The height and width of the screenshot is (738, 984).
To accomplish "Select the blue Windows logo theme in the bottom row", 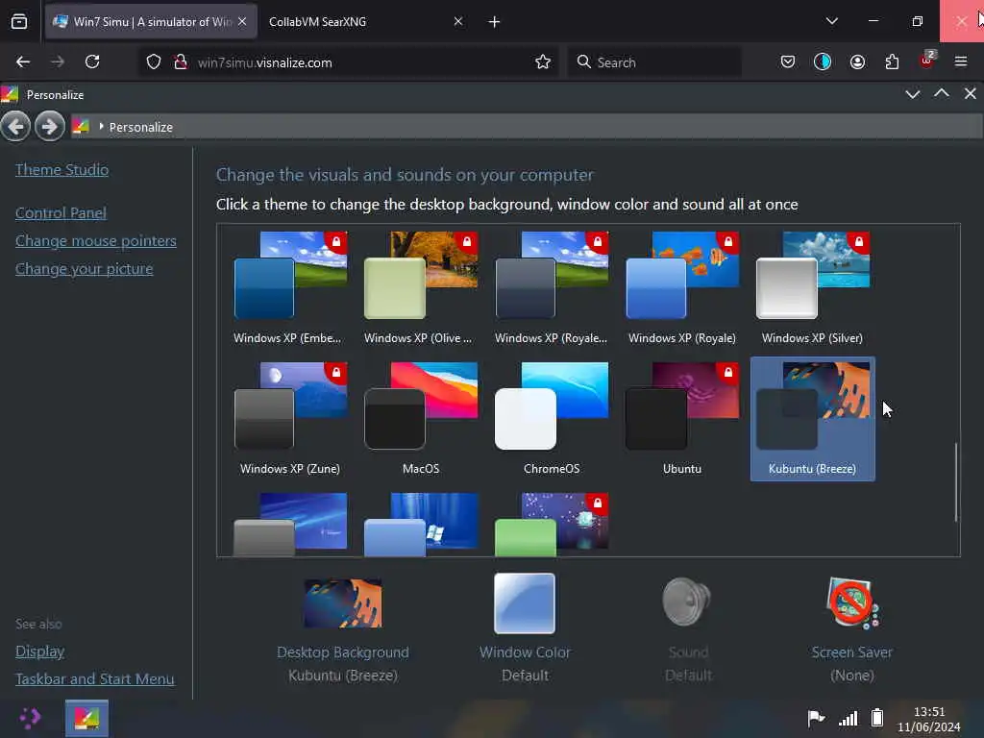I will [x=421, y=524].
